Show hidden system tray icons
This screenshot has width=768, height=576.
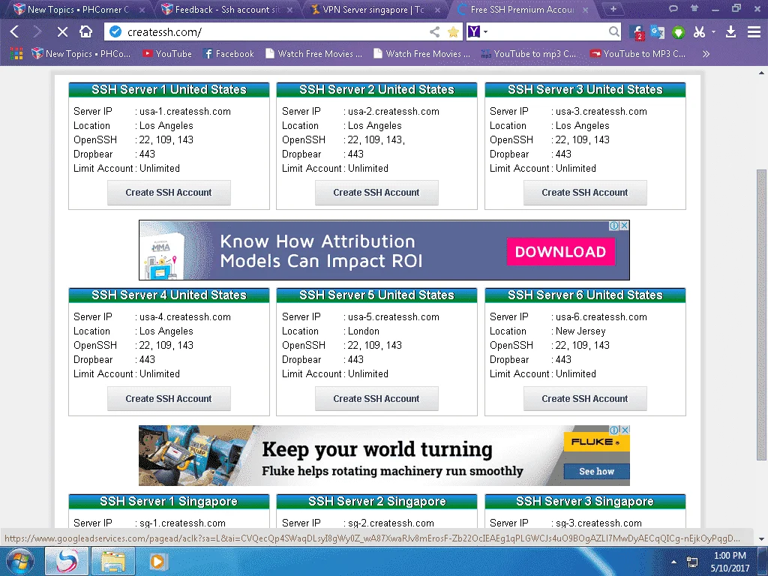click(x=673, y=561)
